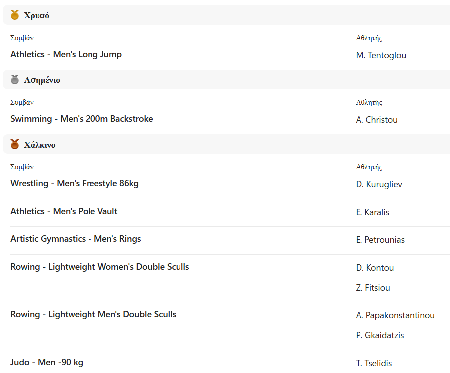This screenshot has height=373, width=450.
Task: Open Swimming - Men's 200m Backstroke event
Action: (x=82, y=119)
